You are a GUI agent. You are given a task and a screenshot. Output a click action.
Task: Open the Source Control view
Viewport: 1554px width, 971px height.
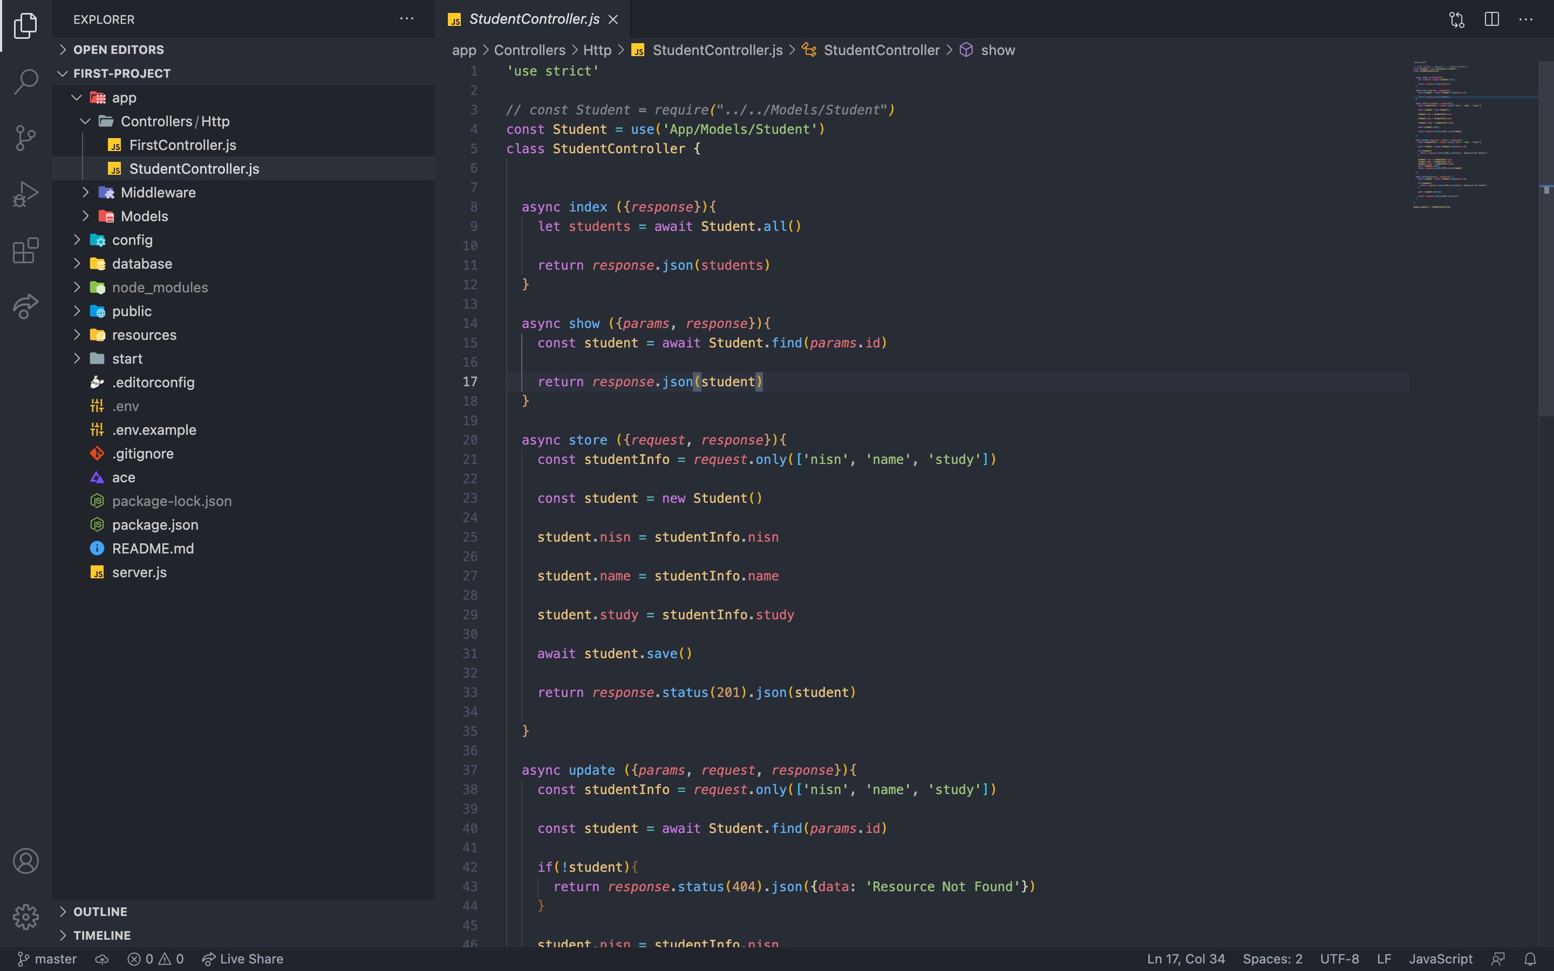point(26,138)
